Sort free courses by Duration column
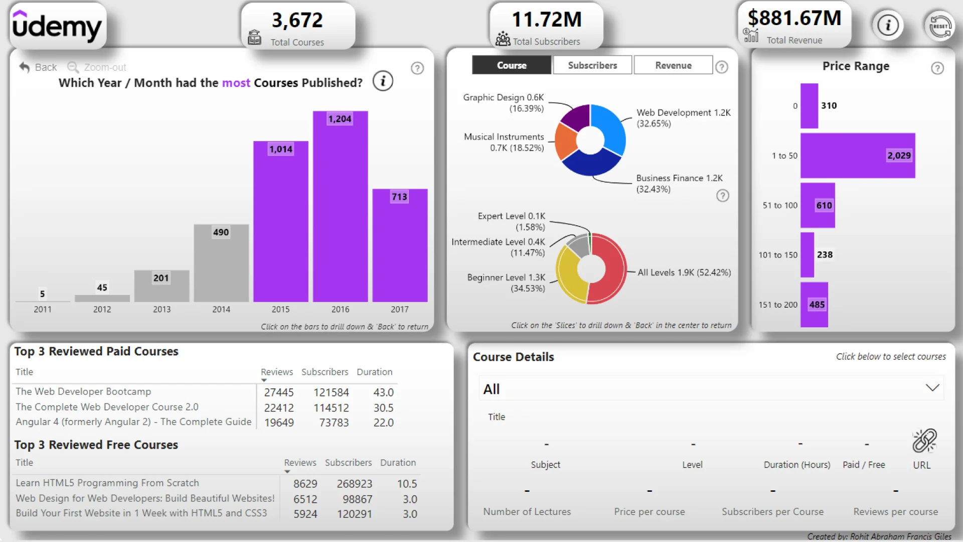The image size is (963, 542). pyautogui.click(x=398, y=463)
